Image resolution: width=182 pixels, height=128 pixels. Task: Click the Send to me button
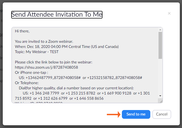click(136, 114)
